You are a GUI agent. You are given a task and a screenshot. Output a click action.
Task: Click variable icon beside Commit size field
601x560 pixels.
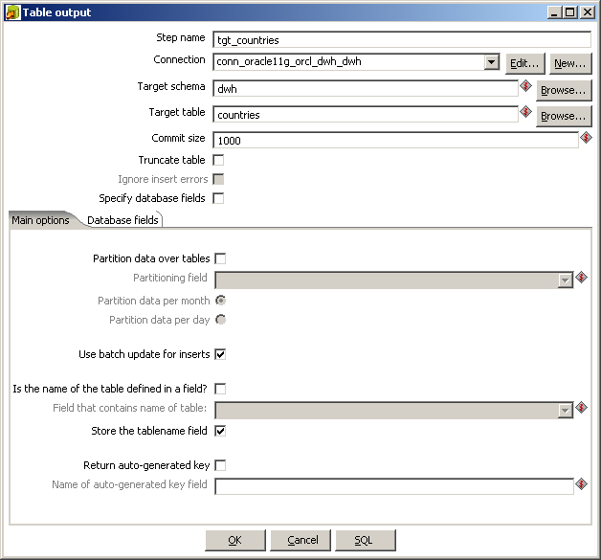586,137
